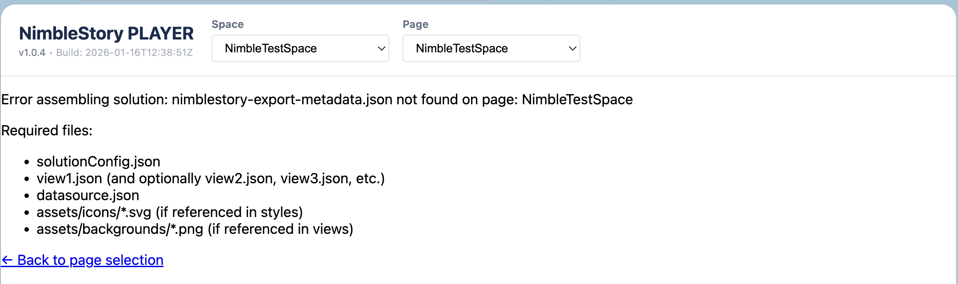Screen dimensions: 958x284
Task: Click the error assembling solution message
Action: tap(317, 99)
